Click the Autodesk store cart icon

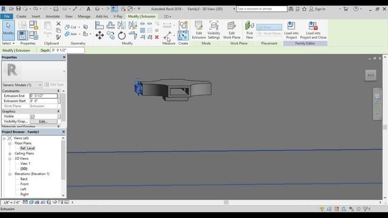(346, 9)
